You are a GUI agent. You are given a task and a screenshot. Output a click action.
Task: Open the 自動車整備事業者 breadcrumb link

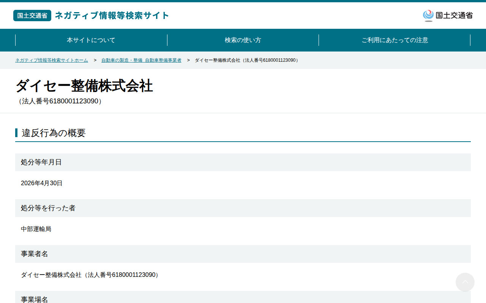141,60
